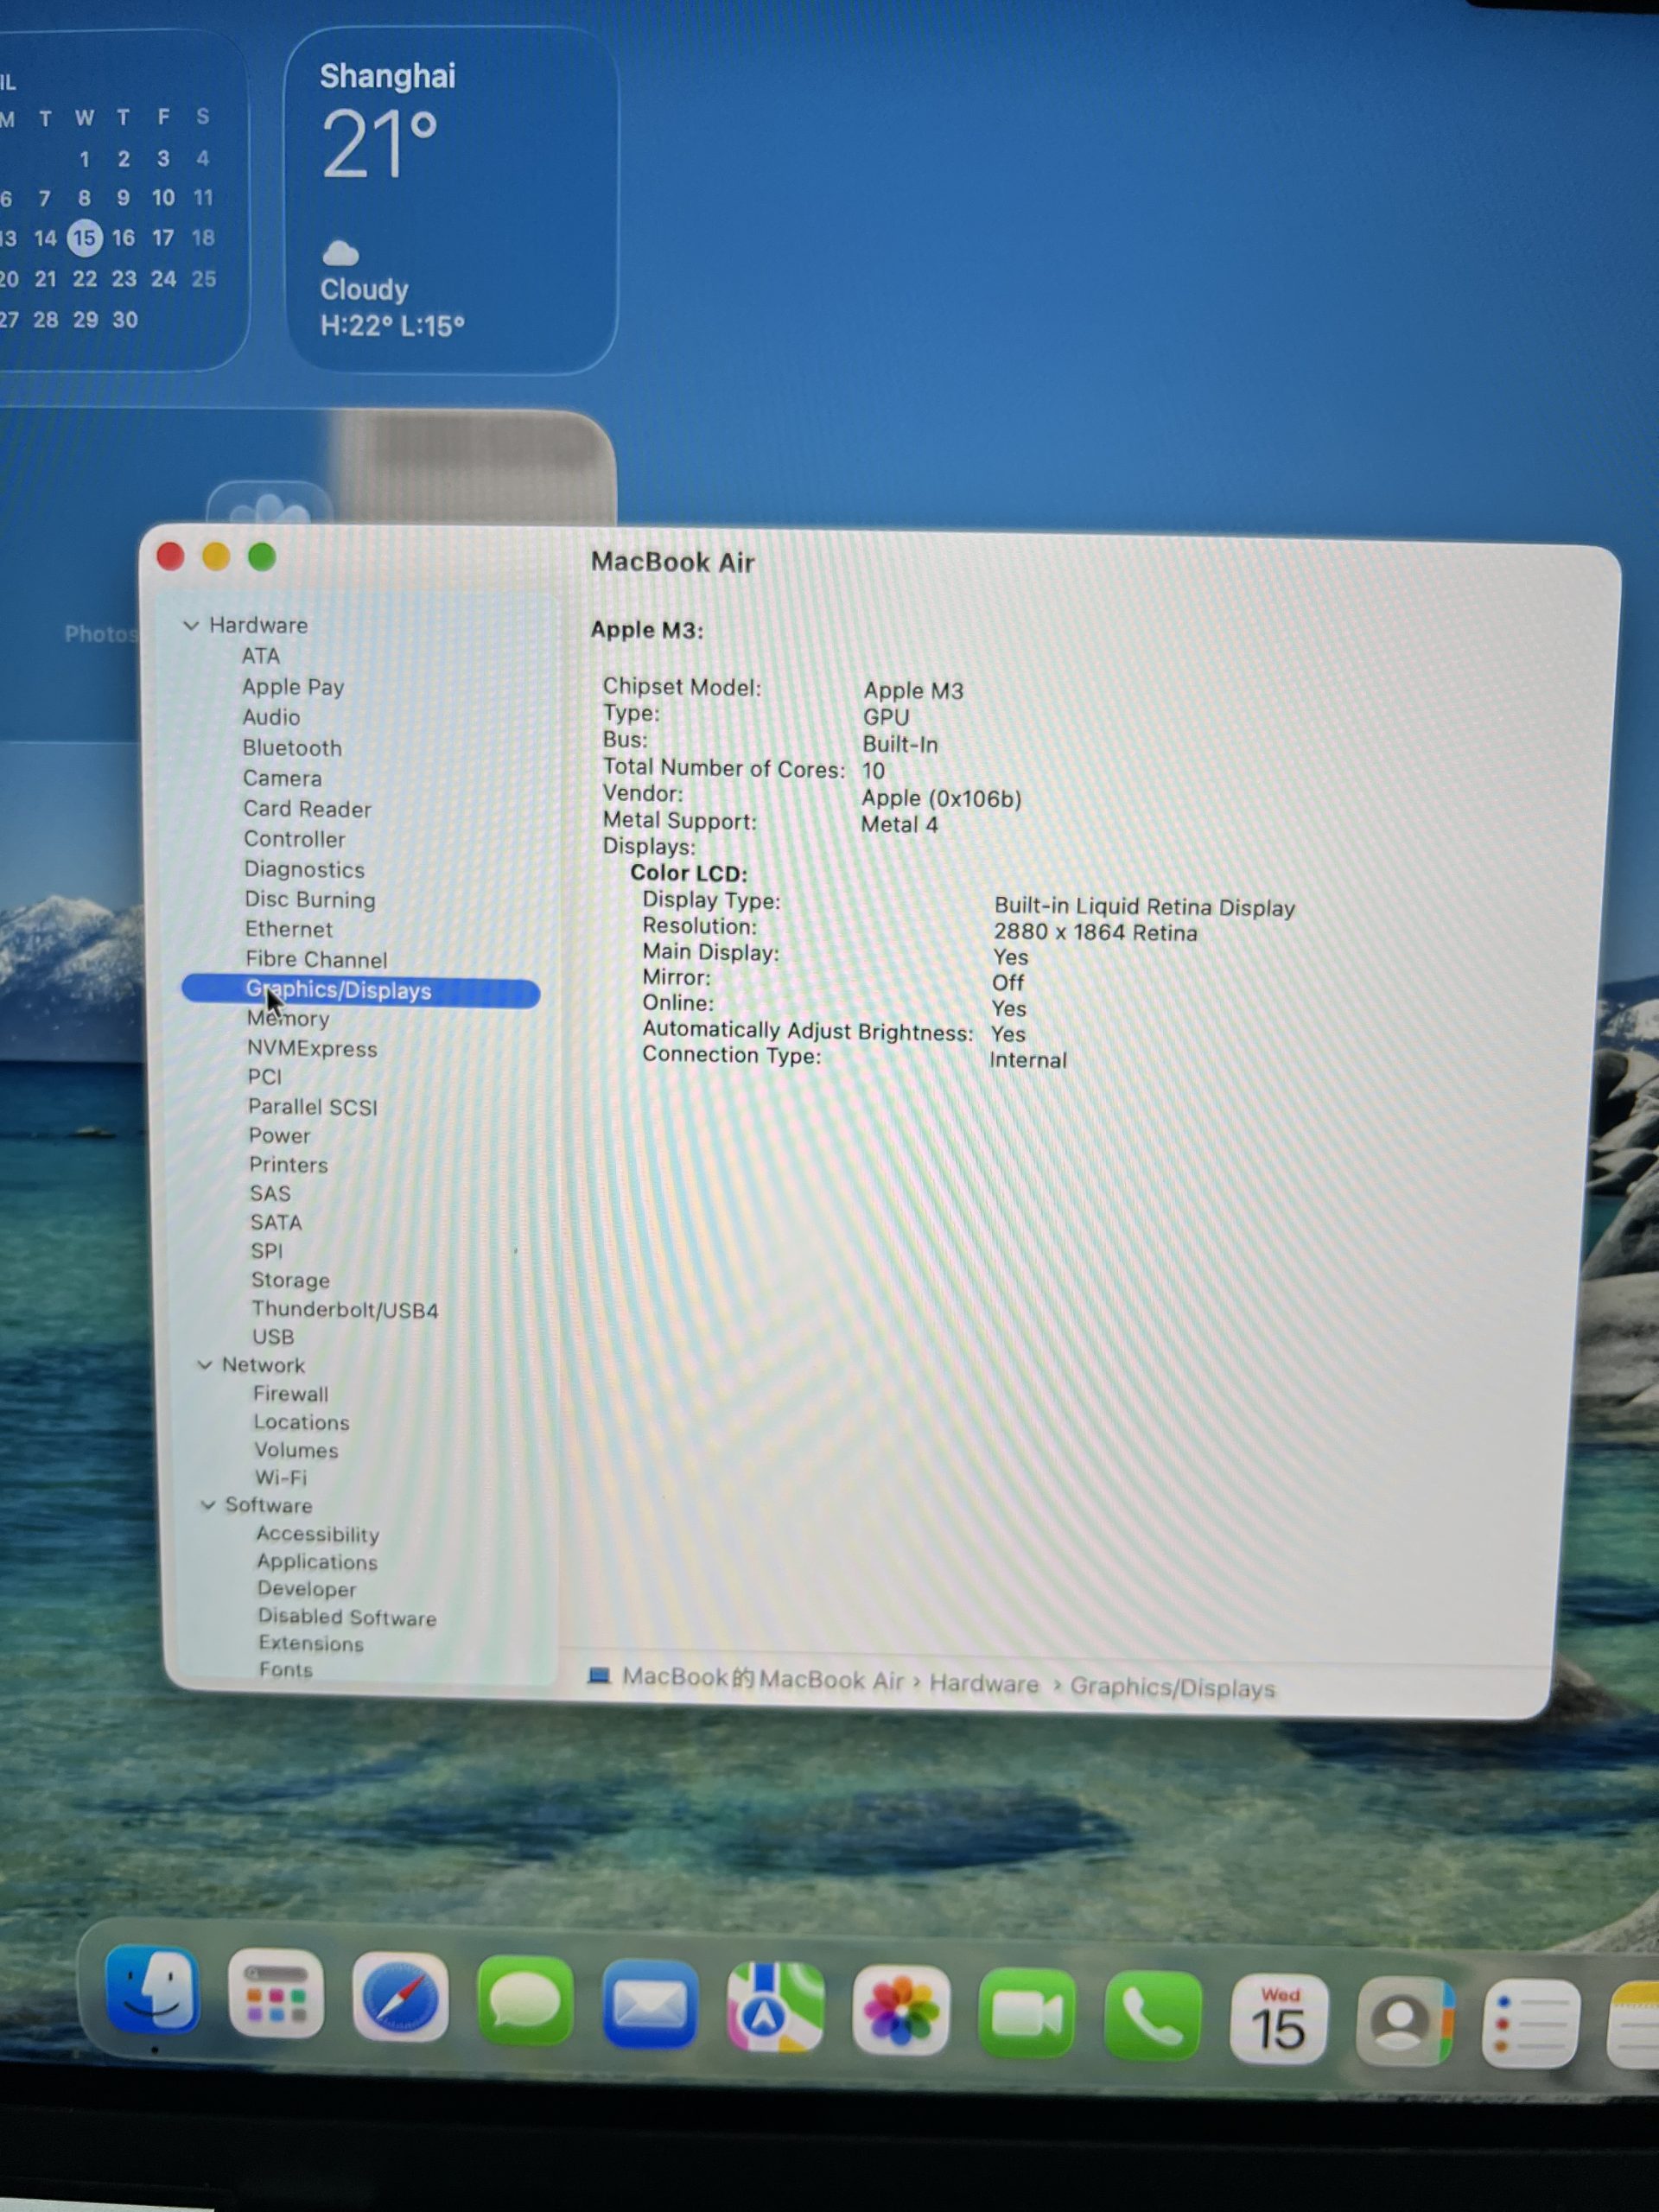Screen dimensions: 1659x2212
Task: Select Wi-Fi under Network
Action: pyautogui.click(x=281, y=1477)
